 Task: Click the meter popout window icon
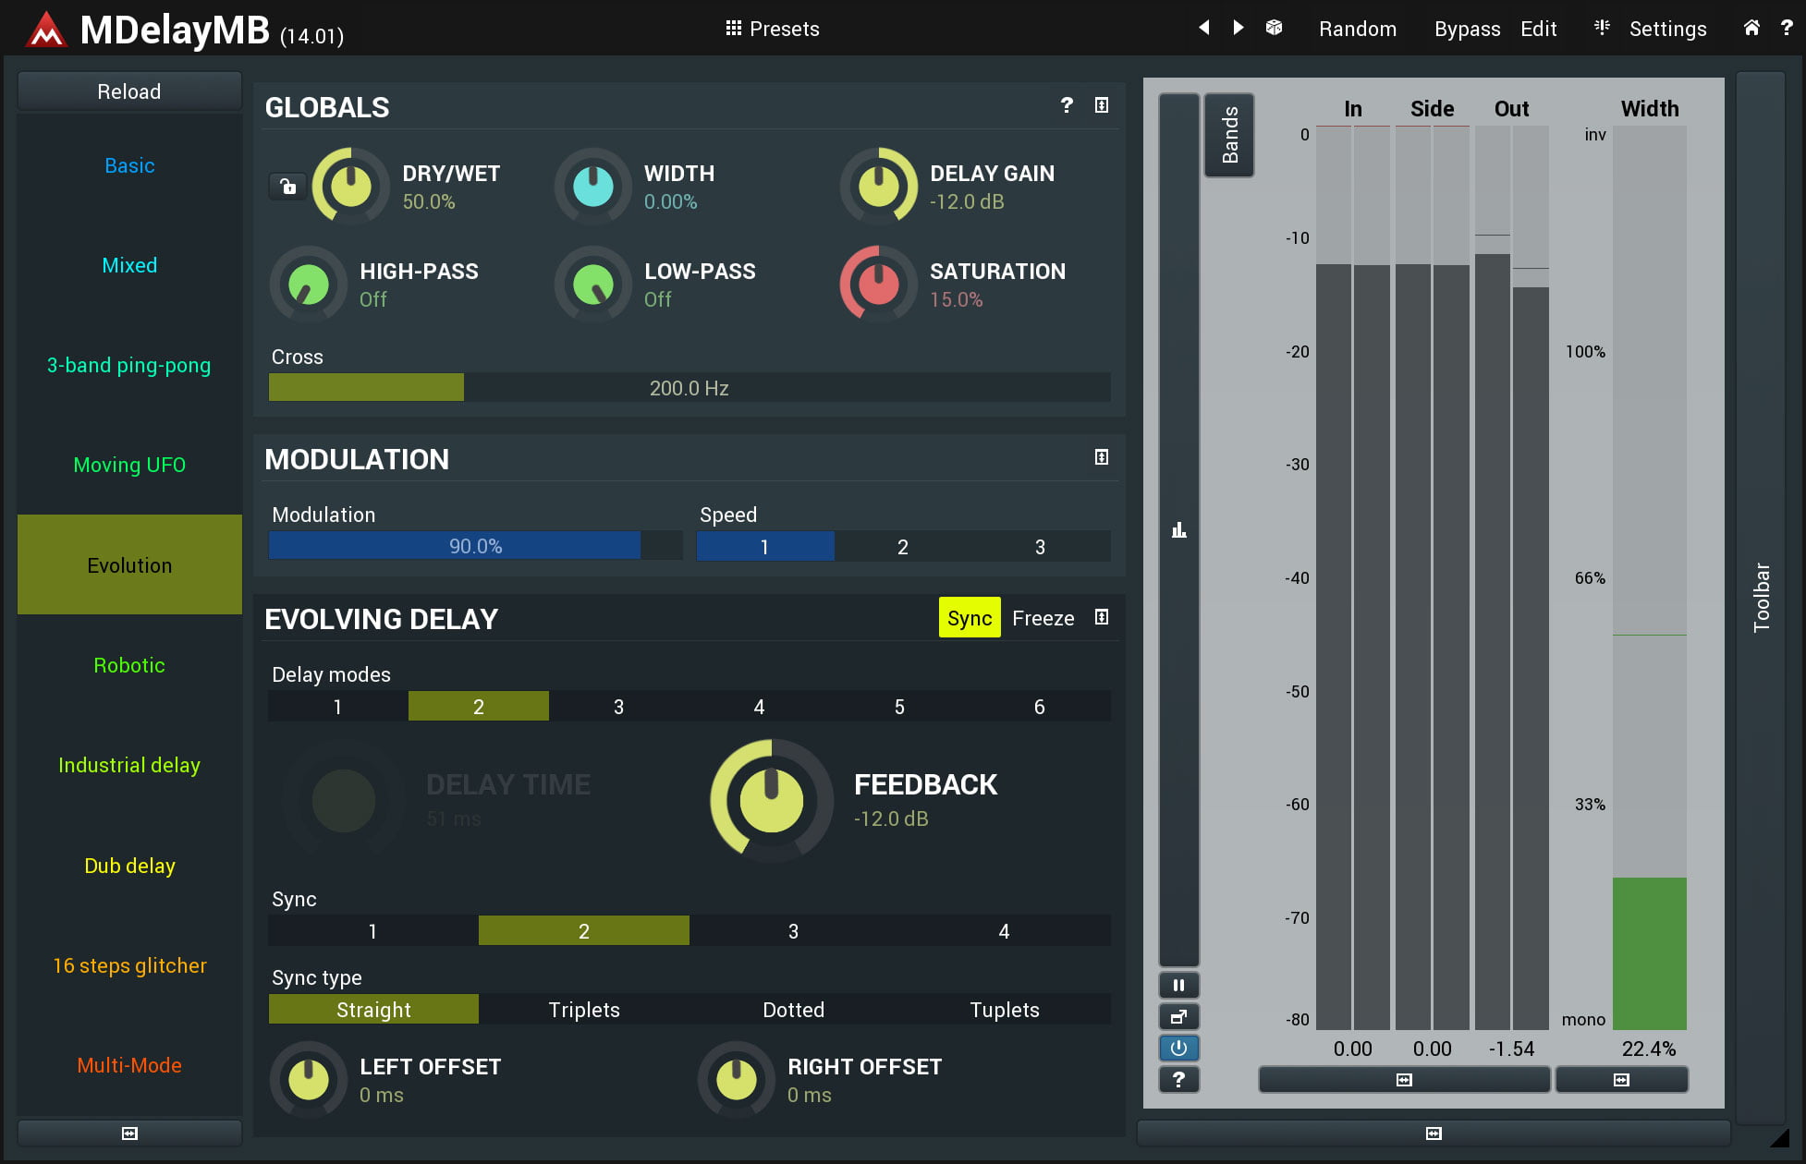pos(1178,1016)
